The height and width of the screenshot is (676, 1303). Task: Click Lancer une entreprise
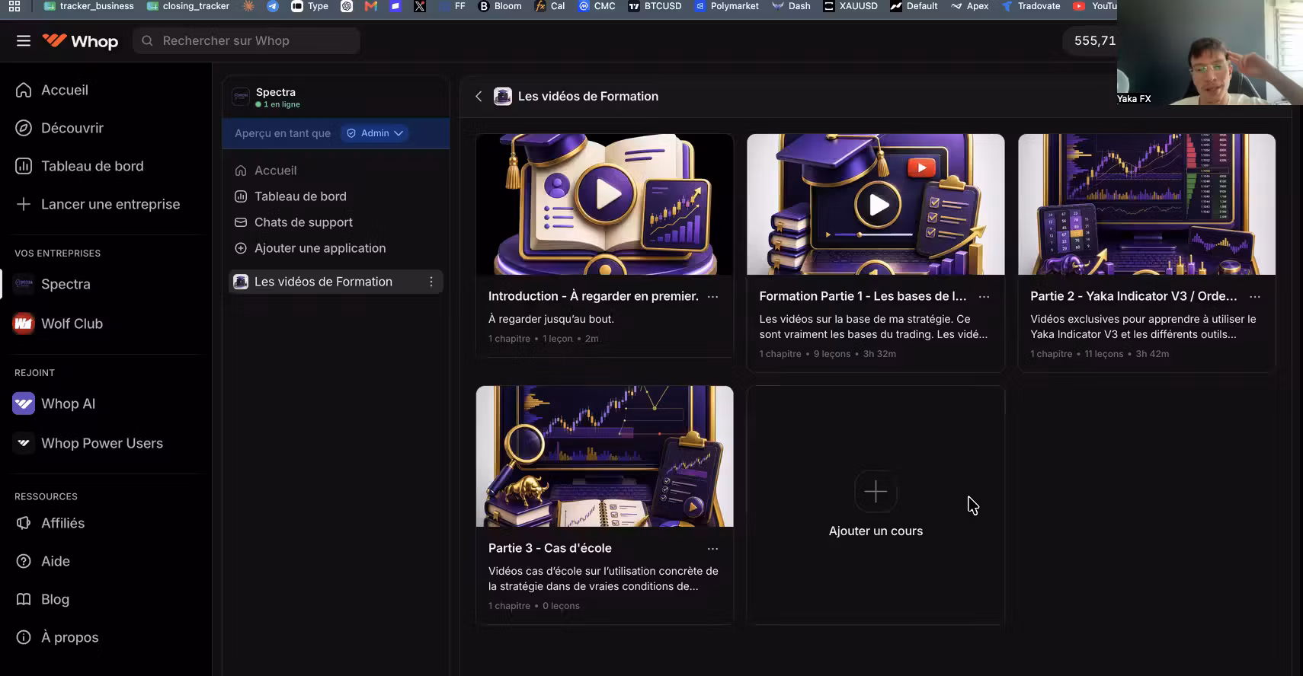click(x=98, y=204)
